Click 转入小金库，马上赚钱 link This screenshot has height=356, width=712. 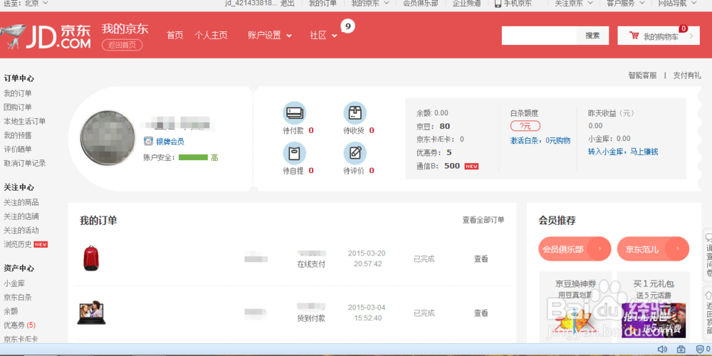click(x=623, y=152)
